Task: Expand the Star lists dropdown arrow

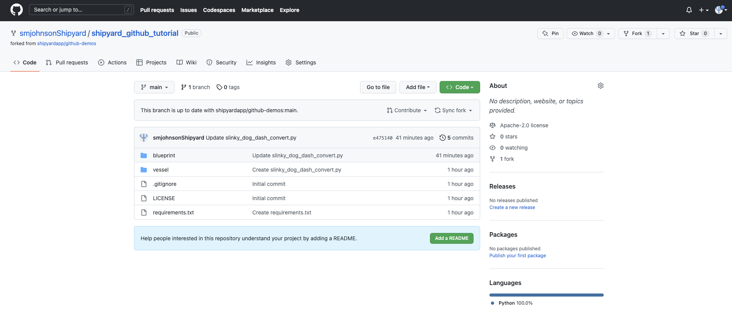Action: pyautogui.click(x=721, y=34)
